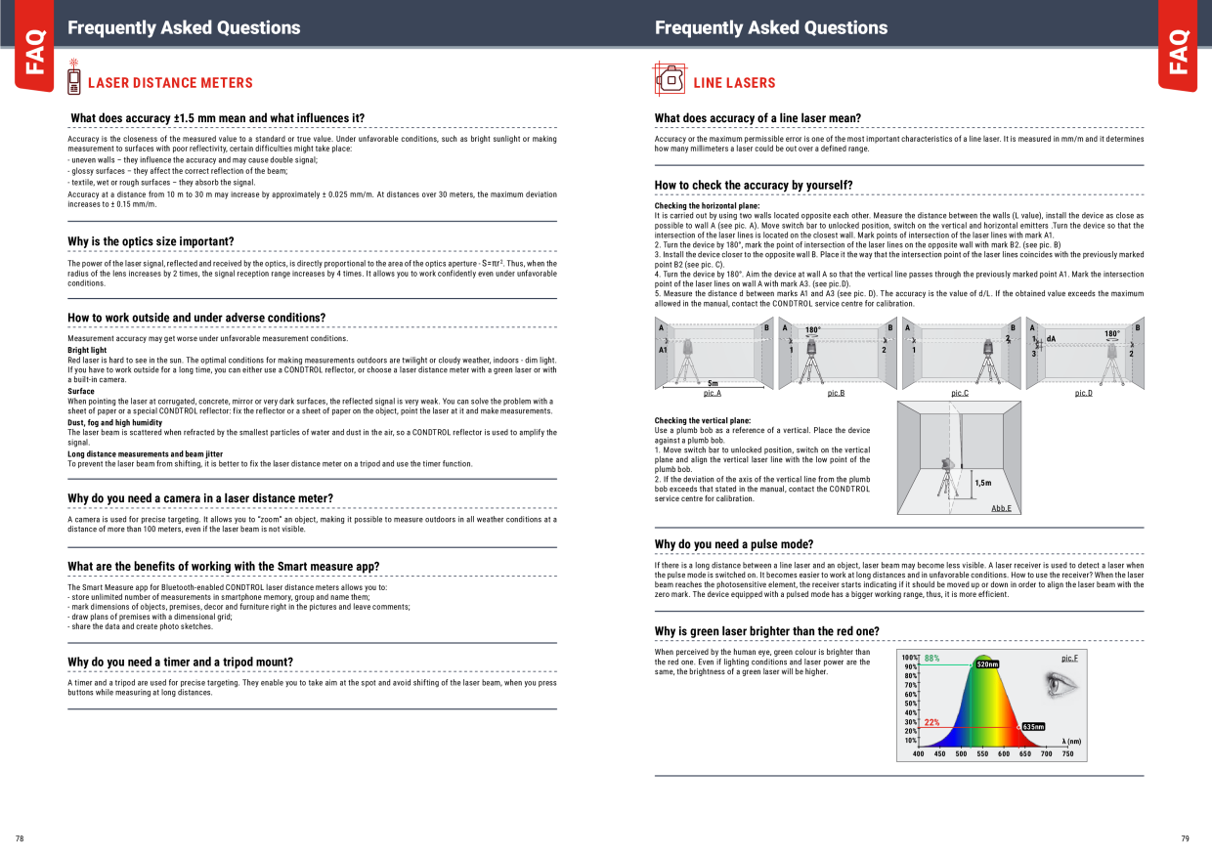
Task: Select the LINE LASERS heading
Action: 734,83
